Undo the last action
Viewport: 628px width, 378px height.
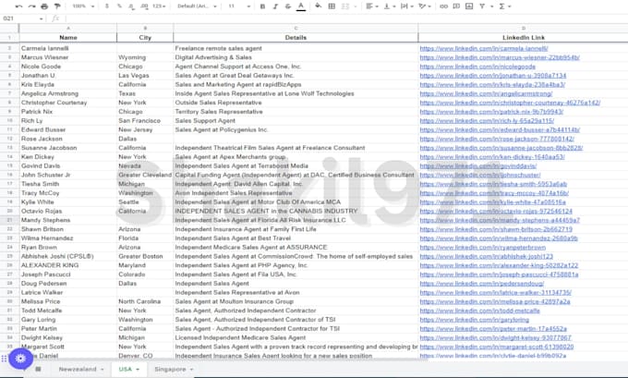18,6
